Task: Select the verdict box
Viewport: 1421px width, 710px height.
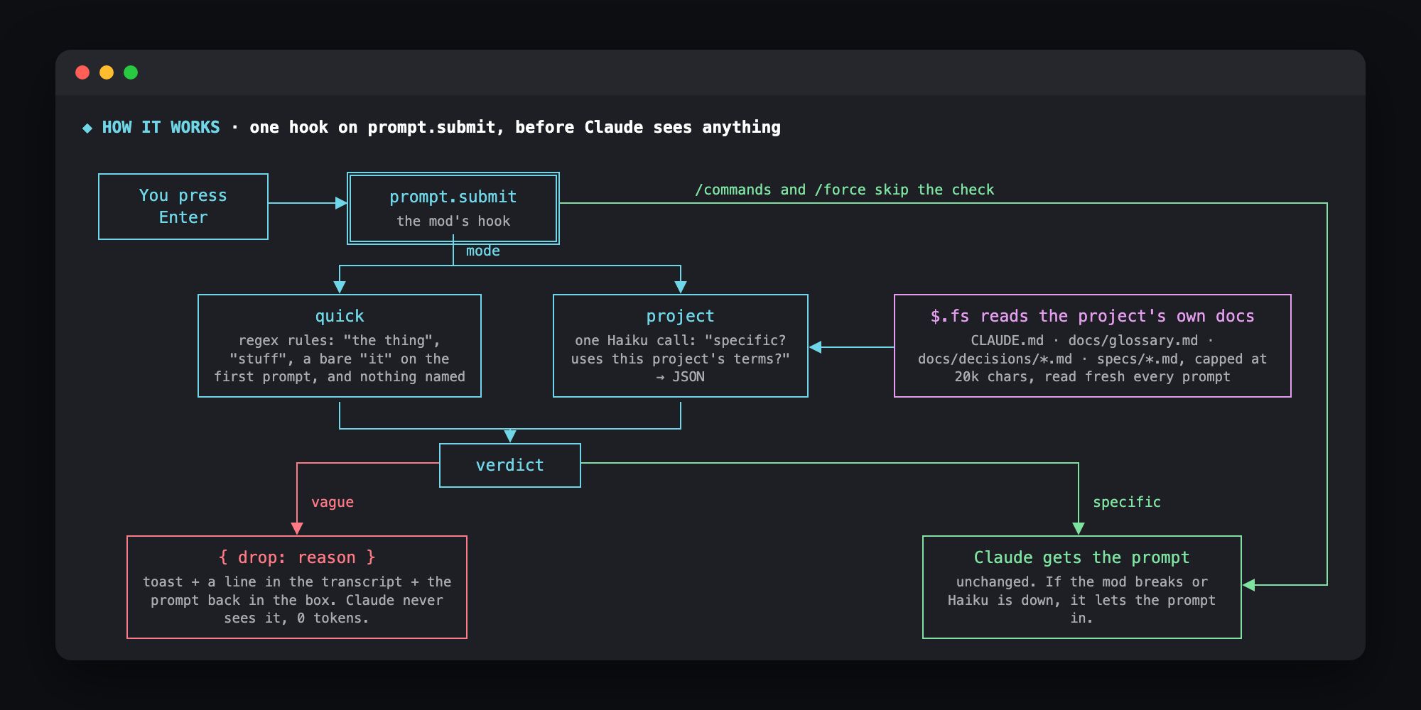Action: coord(510,465)
